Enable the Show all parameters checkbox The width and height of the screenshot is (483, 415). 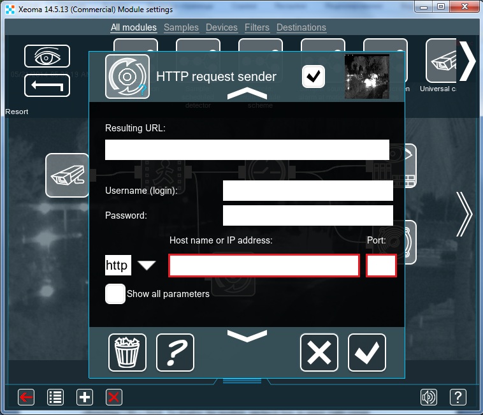point(115,294)
